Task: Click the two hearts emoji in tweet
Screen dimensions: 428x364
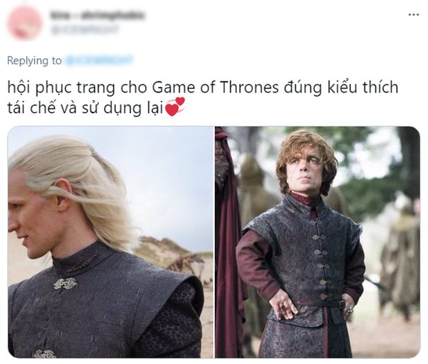Action: pyautogui.click(x=175, y=107)
